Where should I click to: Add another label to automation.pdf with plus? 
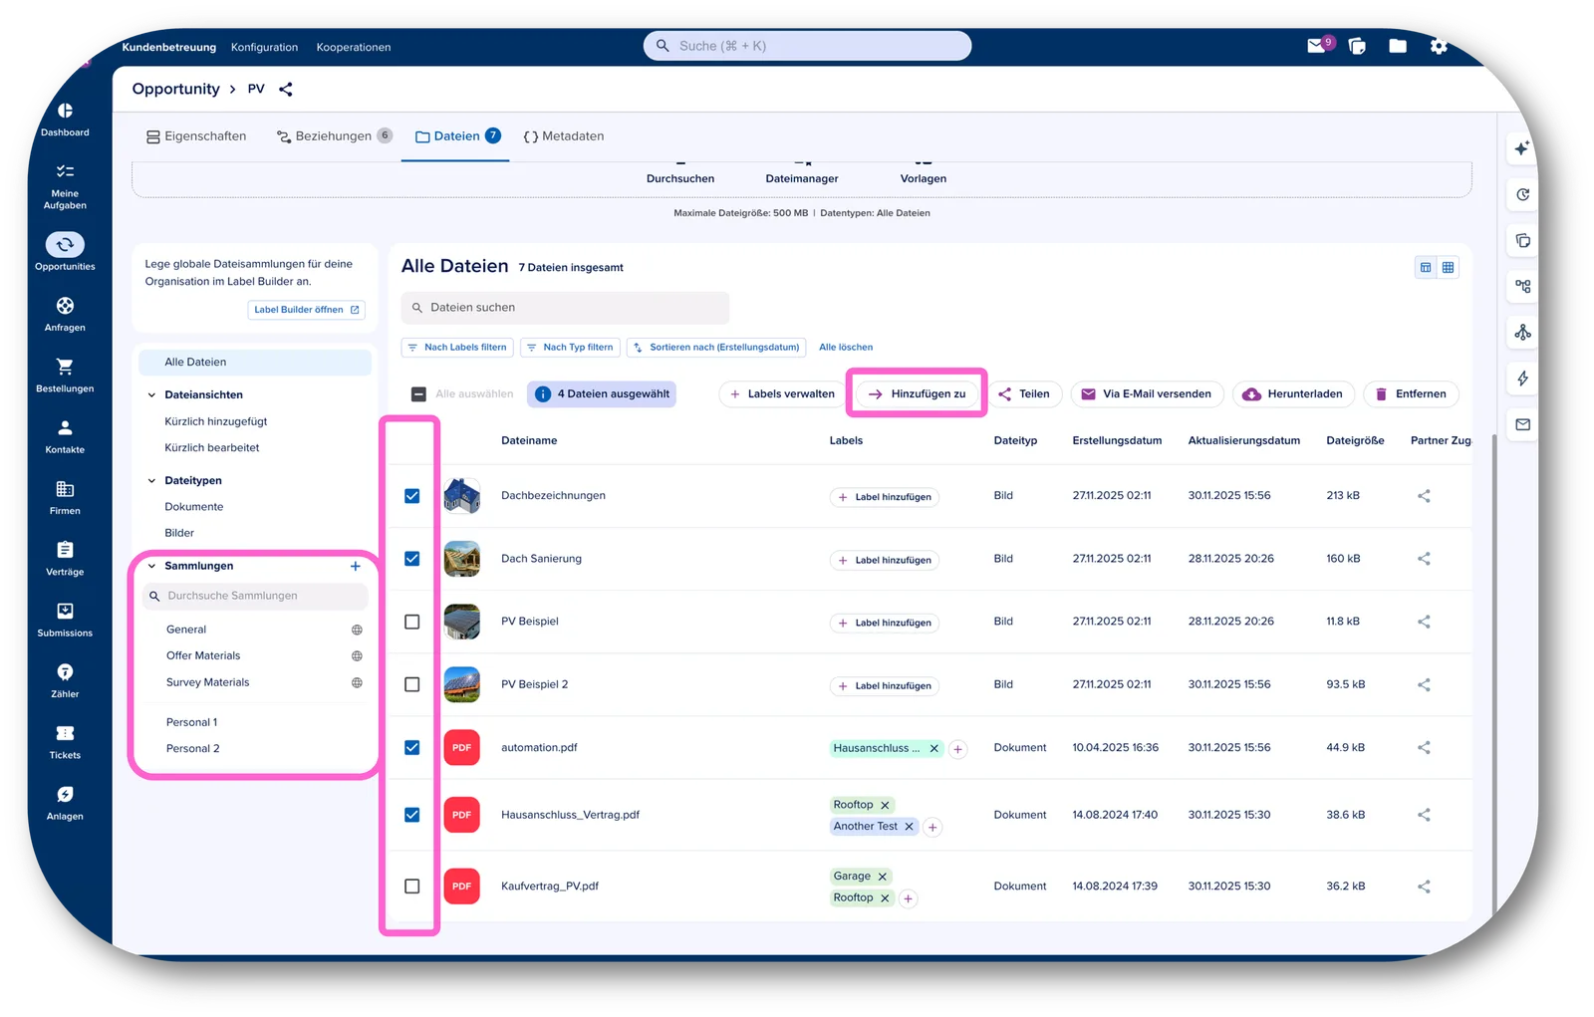[957, 749]
